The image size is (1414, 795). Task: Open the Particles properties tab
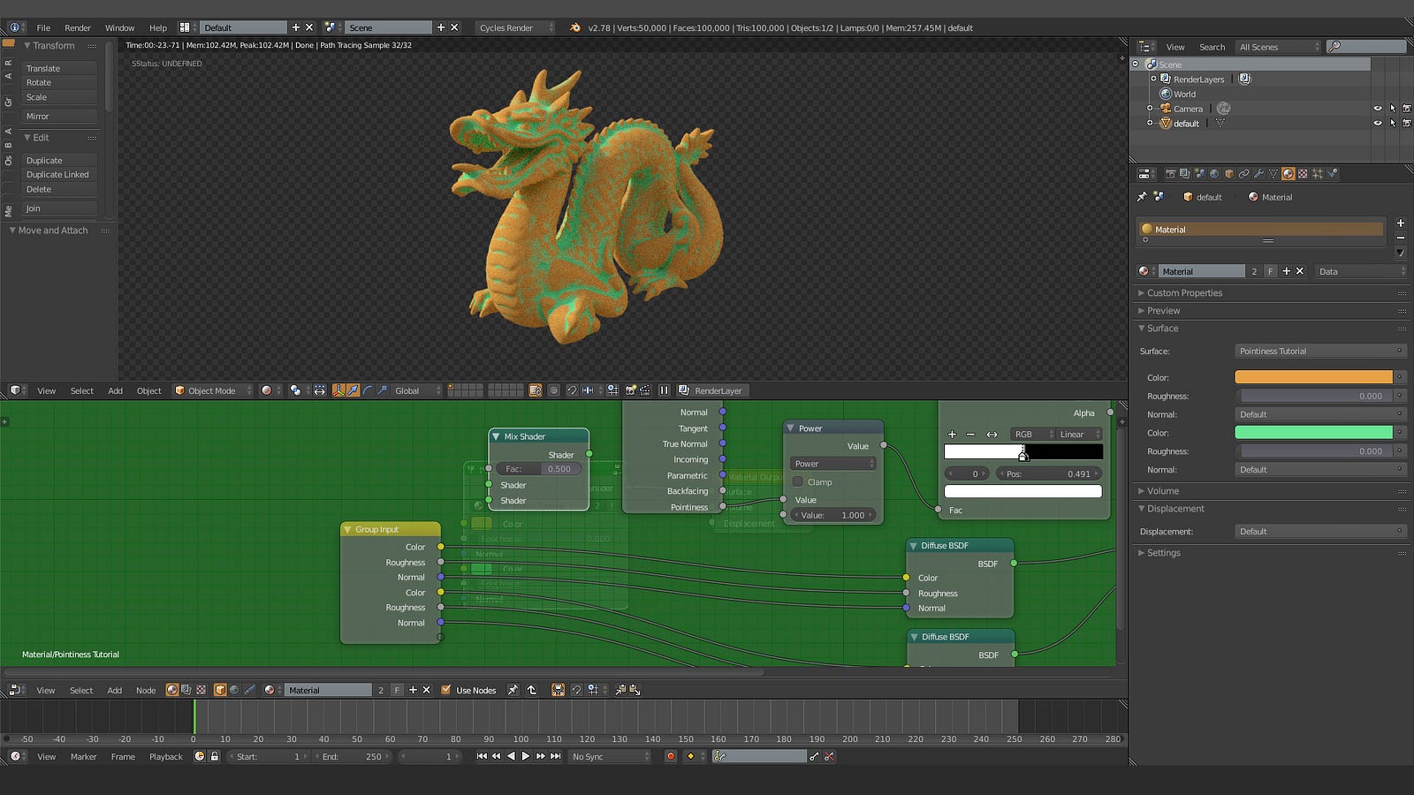(x=1318, y=173)
